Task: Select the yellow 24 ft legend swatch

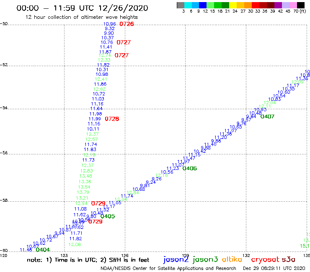Action: pyautogui.click(x=233, y=5)
